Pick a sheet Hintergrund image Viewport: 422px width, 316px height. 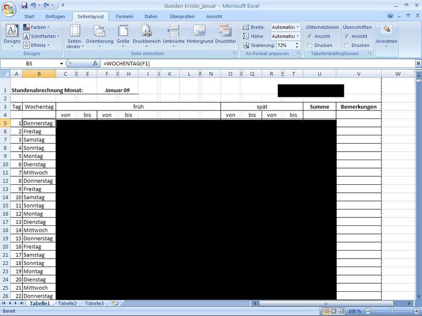[x=200, y=34]
